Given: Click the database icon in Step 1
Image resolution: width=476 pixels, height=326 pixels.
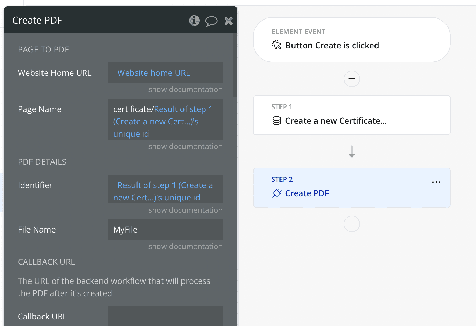Looking at the screenshot, I should pyautogui.click(x=277, y=121).
